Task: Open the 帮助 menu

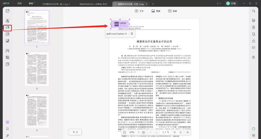Action: (x=31, y=4)
